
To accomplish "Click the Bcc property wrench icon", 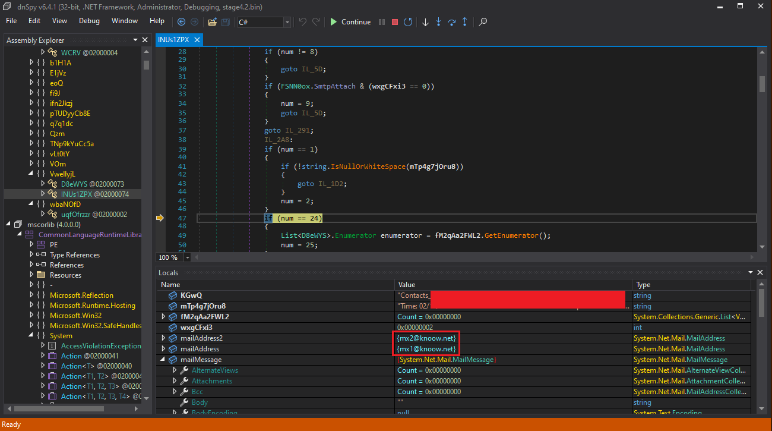I will (184, 391).
